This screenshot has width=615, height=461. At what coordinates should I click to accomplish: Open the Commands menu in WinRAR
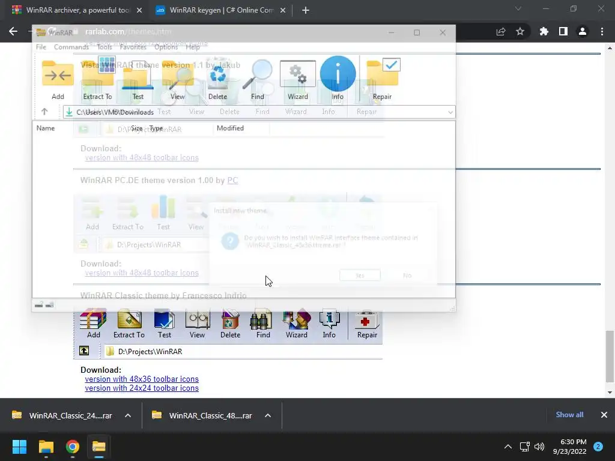point(71,47)
